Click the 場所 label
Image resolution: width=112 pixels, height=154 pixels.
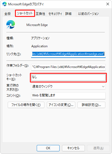tap(10, 46)
